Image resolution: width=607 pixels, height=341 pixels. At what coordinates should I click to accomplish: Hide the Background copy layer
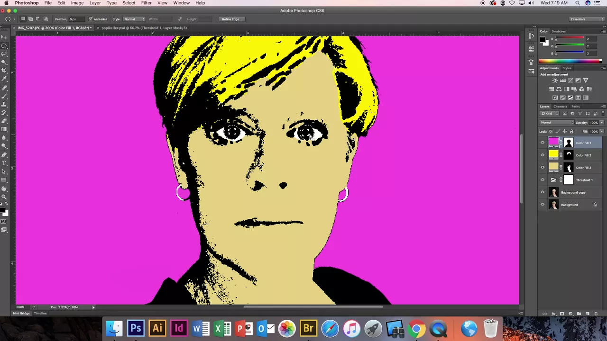pyautogui.click(x=543, y=192)
